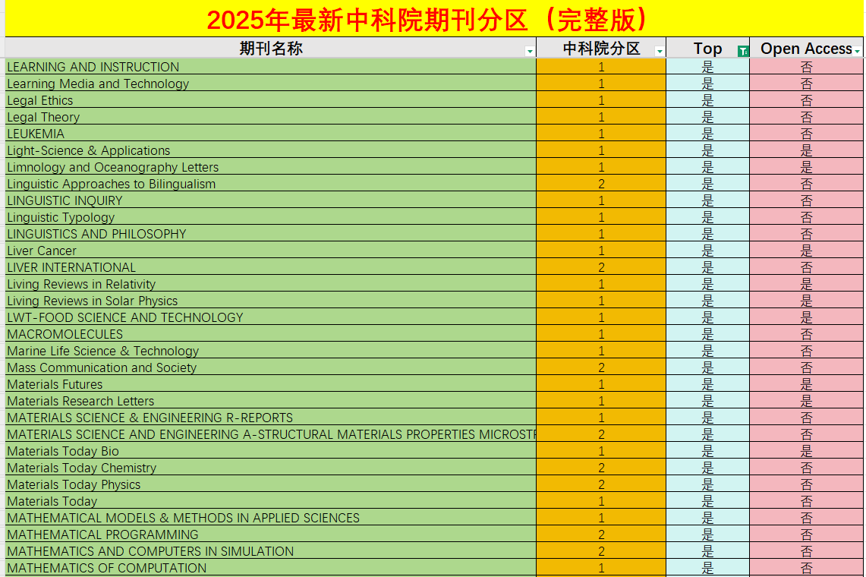Select the Materials Today Bio journal cell
This screenshot has height=577, width=866.
pos(61,451)
